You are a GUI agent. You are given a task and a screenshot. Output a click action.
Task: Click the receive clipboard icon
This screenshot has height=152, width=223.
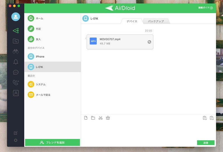212,118
